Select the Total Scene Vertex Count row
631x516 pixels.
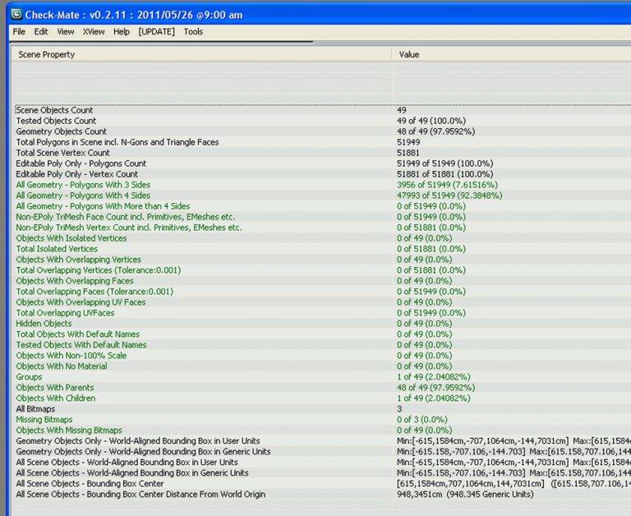[x=63, y=153]
